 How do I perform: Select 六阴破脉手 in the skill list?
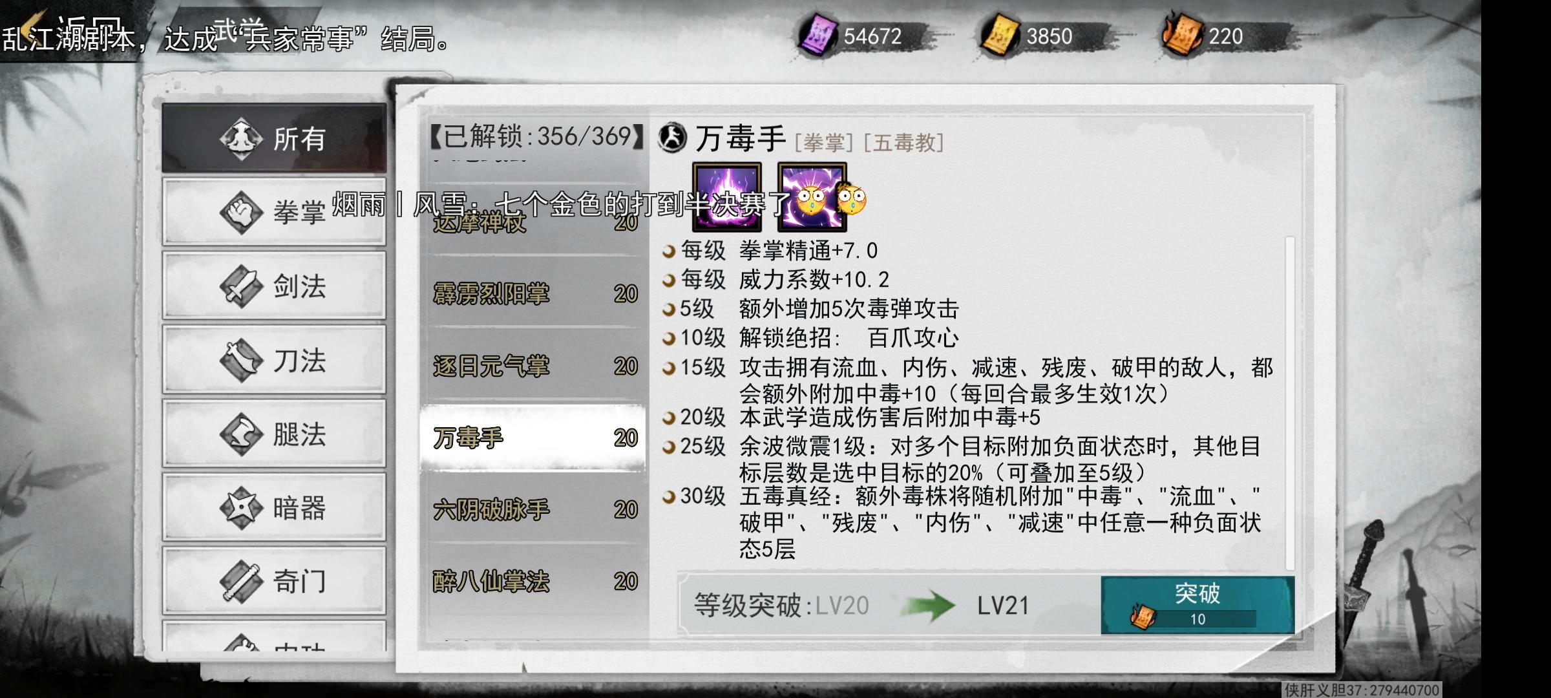(534, 510)
